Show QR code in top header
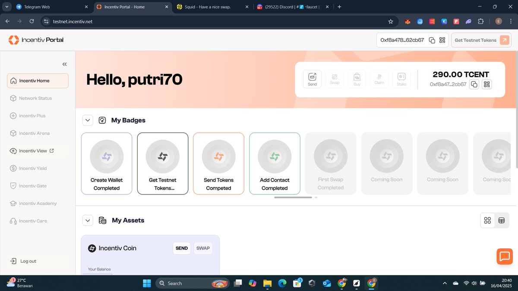 442,40
